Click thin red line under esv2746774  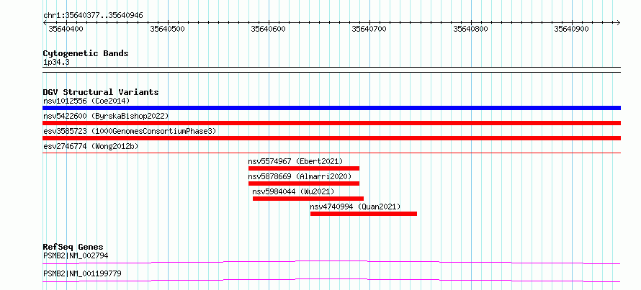coord(331,153)
